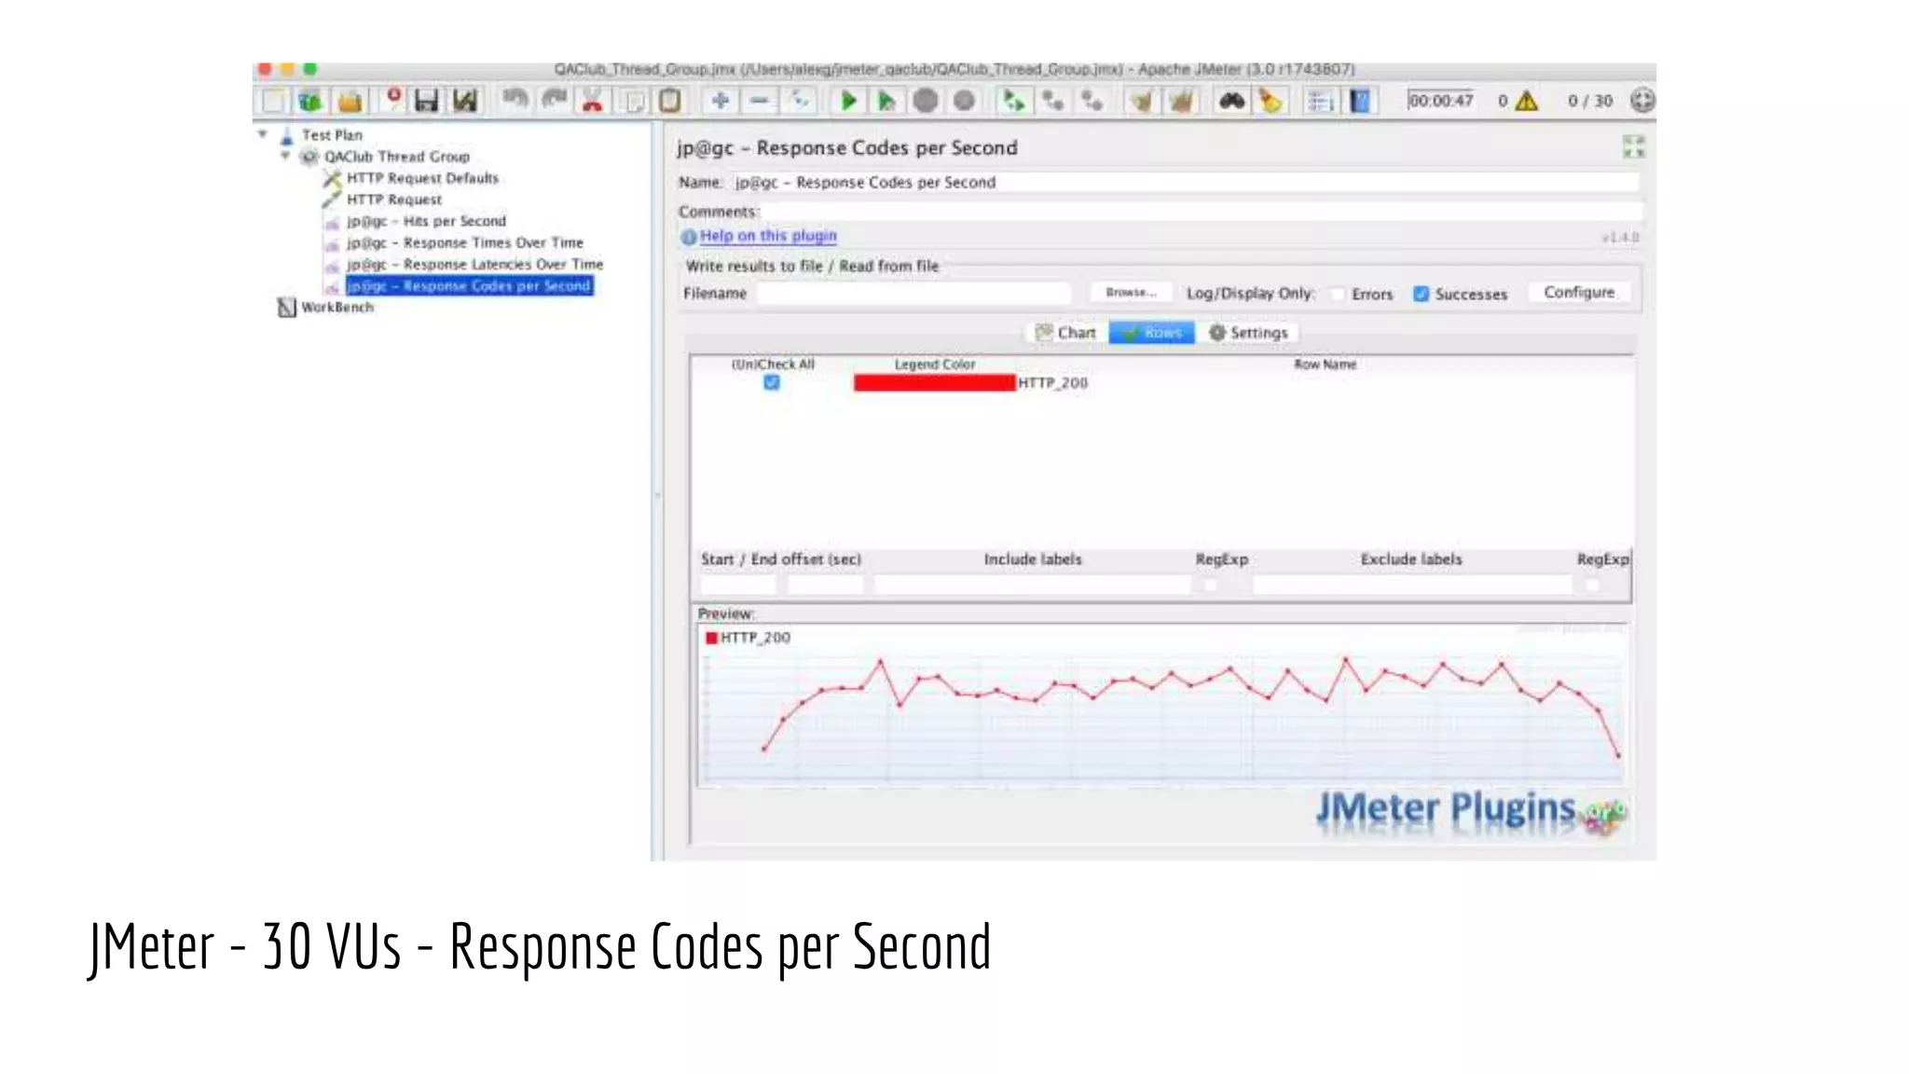
Task: Open Search with binoculars icon
Action: (1231, 101)
